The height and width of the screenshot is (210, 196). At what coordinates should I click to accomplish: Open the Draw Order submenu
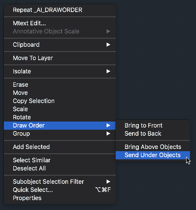(x=60, y=125)
